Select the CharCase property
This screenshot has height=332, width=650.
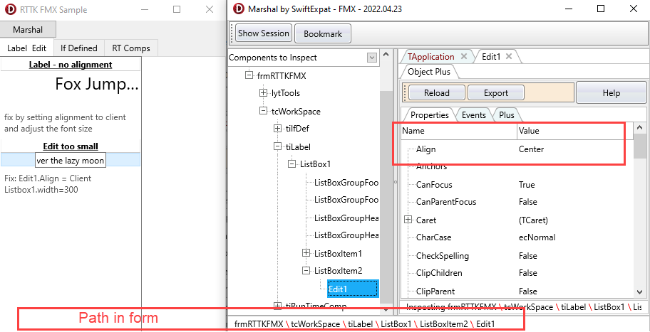[433, 237]
